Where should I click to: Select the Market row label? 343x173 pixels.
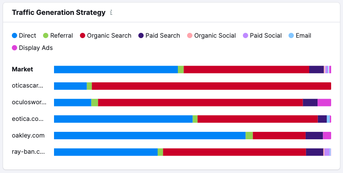pyautogui.click(x=22, y=69)
